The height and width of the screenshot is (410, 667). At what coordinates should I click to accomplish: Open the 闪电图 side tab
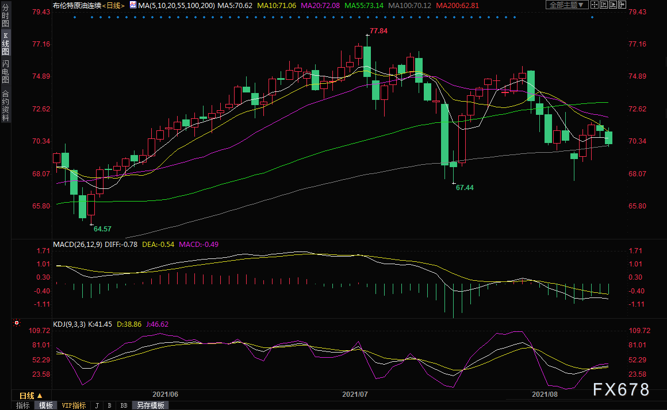6,72
